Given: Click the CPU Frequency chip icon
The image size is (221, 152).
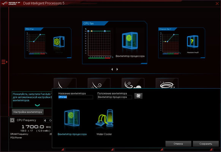Looking at the screenshot, I should pyautogui.click(x=12, y=120).
